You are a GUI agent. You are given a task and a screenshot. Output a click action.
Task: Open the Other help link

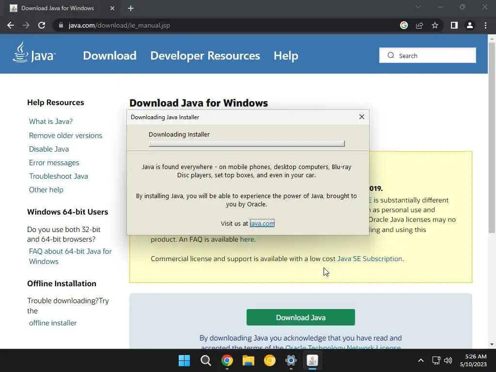coord(46,190)
